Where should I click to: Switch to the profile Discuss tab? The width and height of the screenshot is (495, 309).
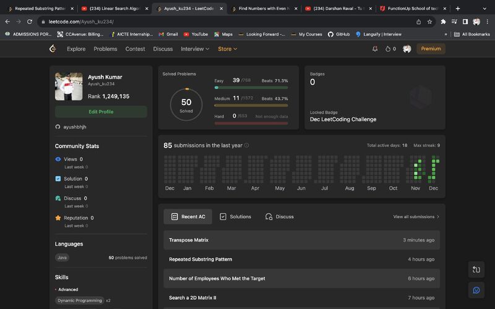(280, 217)
